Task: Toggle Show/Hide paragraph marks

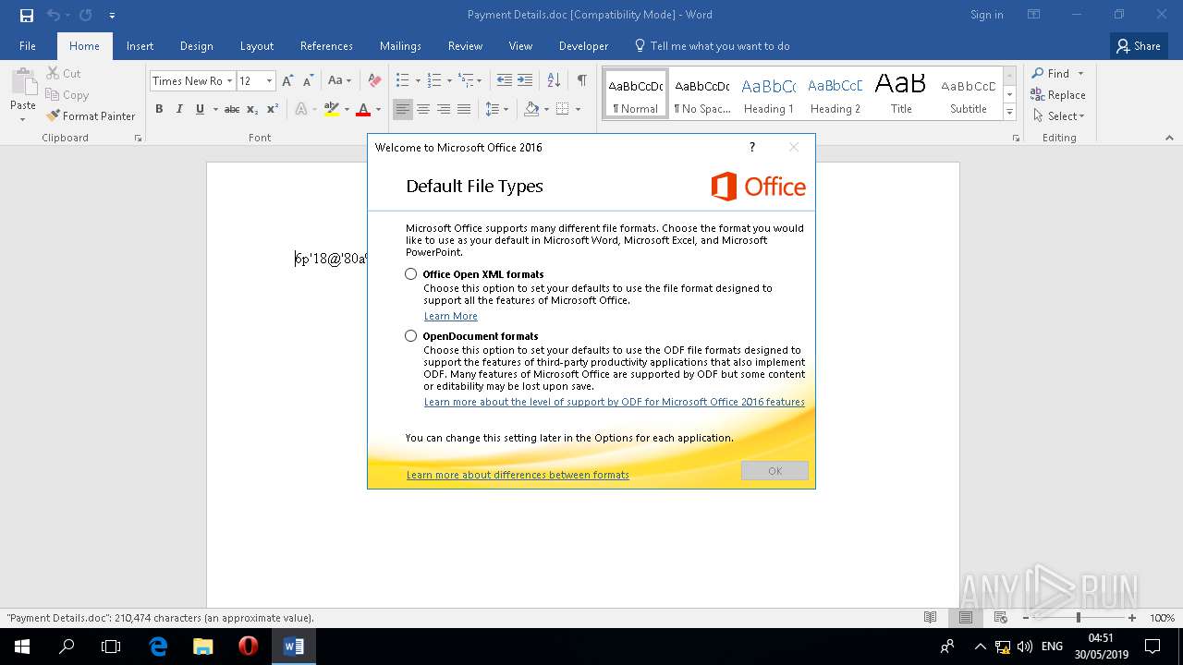Action: (x=582, y=80)
